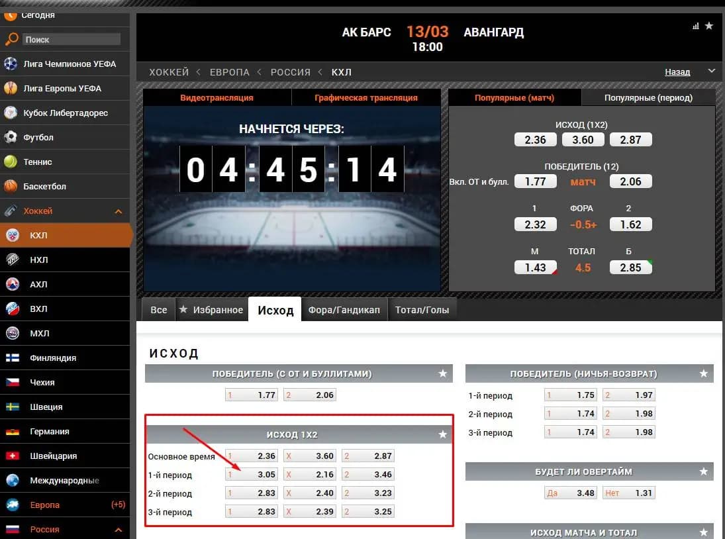Favorite the Будет ли овертайм market star

[703, 471]
